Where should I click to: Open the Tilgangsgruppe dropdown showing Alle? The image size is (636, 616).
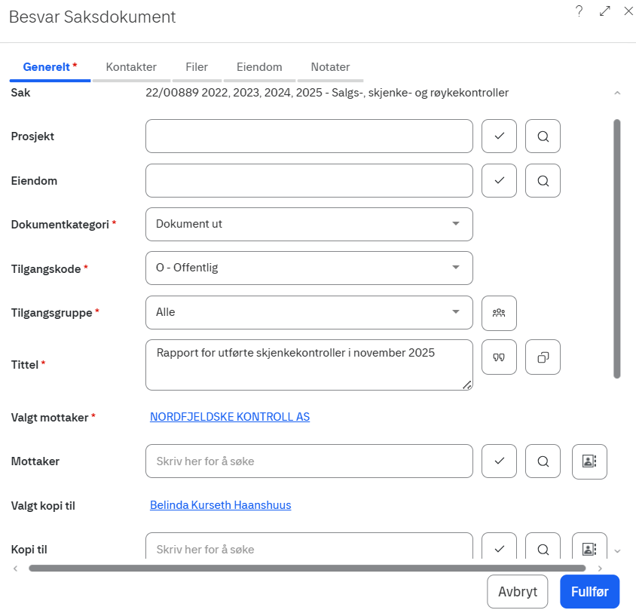pyautogui.click(x=309, y=312)
